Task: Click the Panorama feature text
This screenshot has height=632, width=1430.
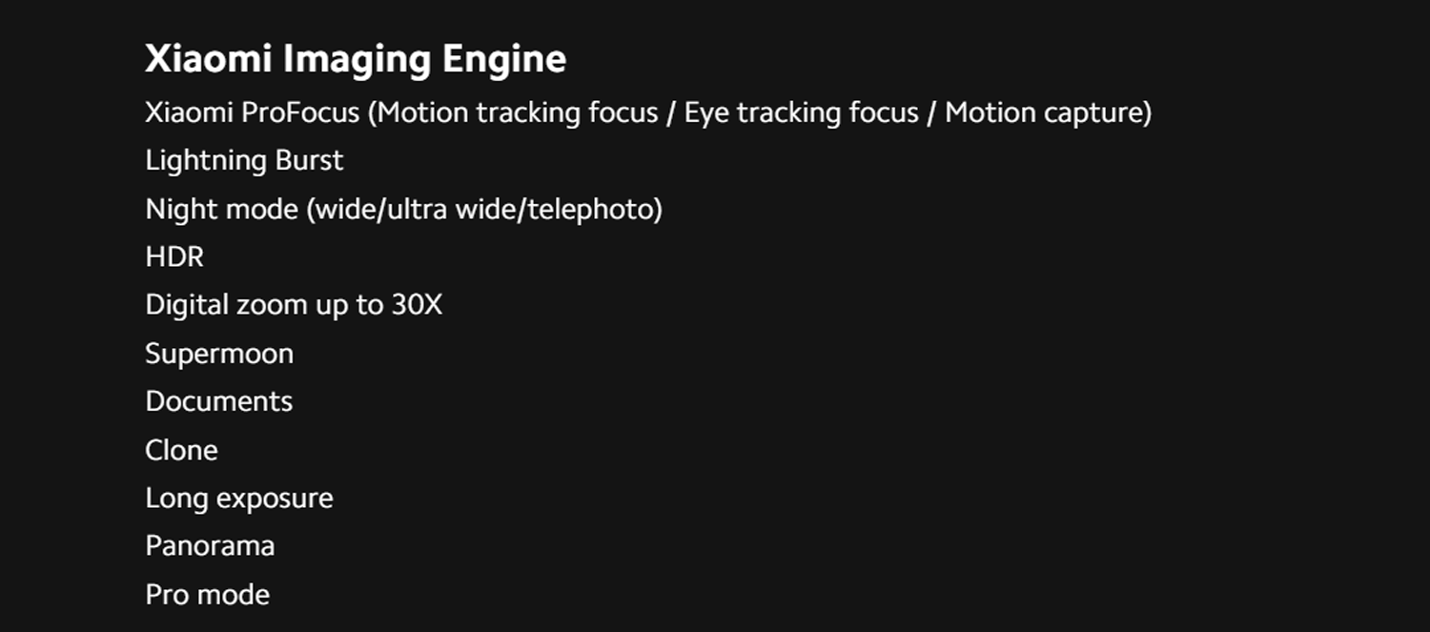Action: pos(210,546)
